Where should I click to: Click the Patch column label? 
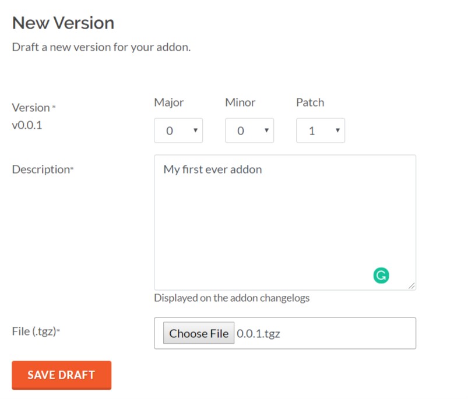tap(310, 103)
